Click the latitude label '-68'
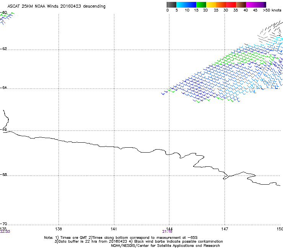The image size is (283, 248). point(3,175)
